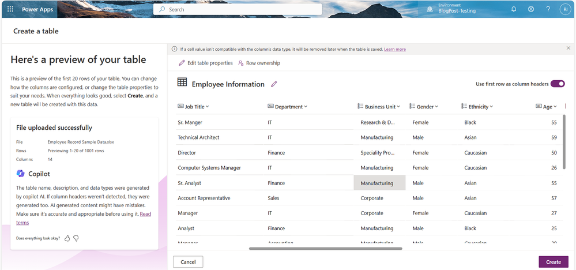This screenshot has height=270, width=576.
Task: Select the Sales department cell
Action: (309, 198)
